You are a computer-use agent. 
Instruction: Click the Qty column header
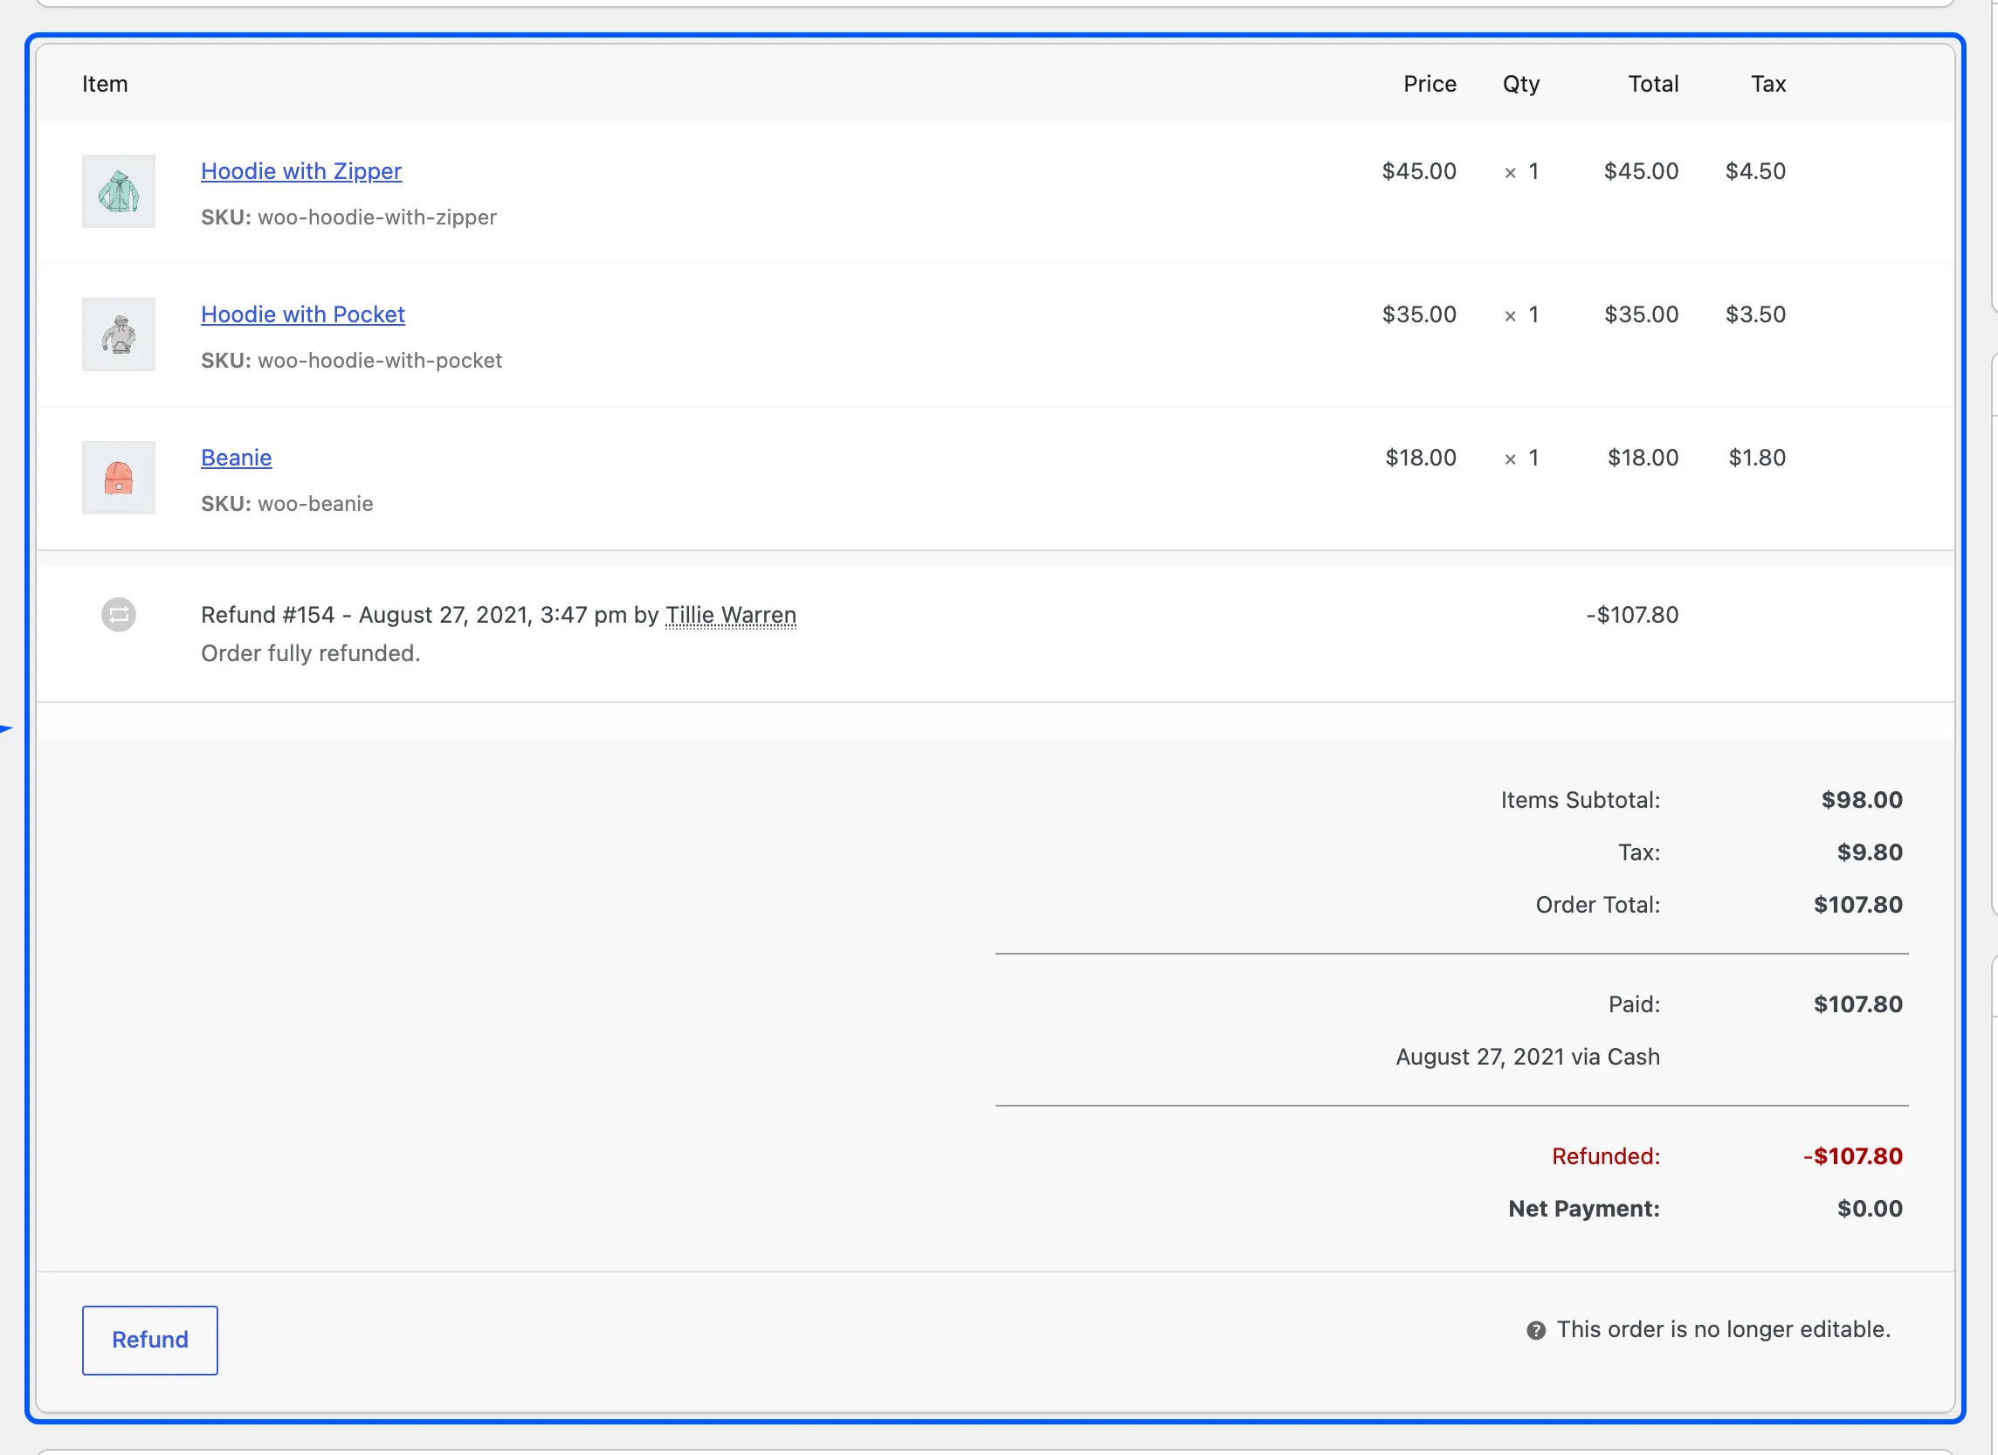[x=1520, y=84]
